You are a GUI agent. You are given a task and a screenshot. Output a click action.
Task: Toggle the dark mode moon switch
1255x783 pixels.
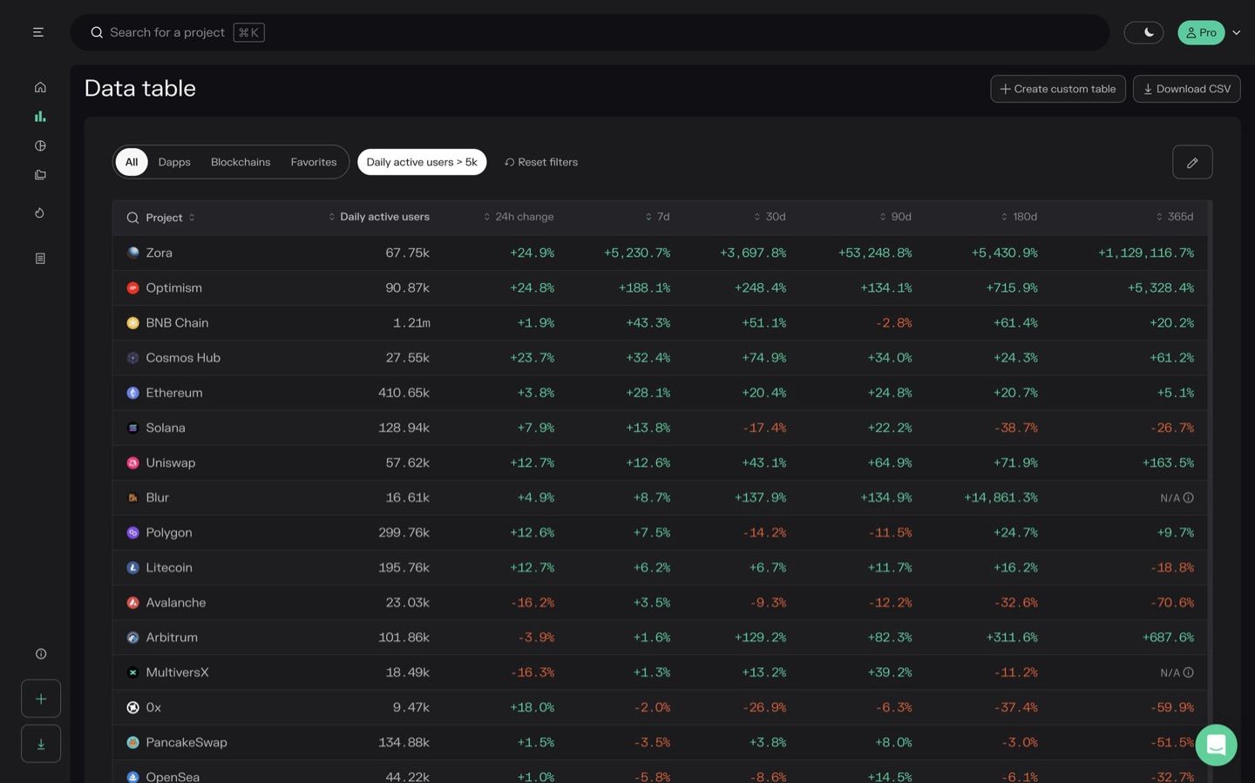pyautogui.click(x=1143, y=32)
